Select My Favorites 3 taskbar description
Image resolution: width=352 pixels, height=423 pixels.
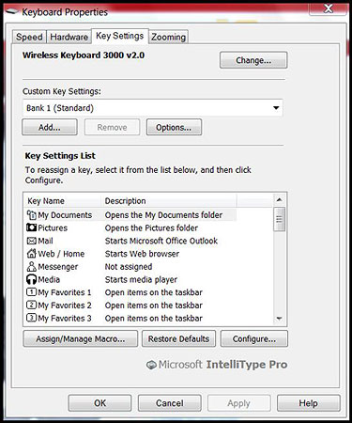pyautogui.click(x=154, y=318)
